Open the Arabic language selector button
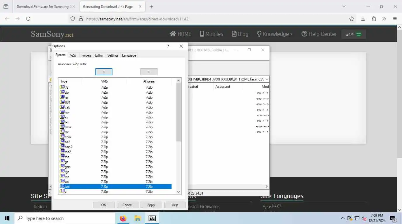 tap(354, 34)
